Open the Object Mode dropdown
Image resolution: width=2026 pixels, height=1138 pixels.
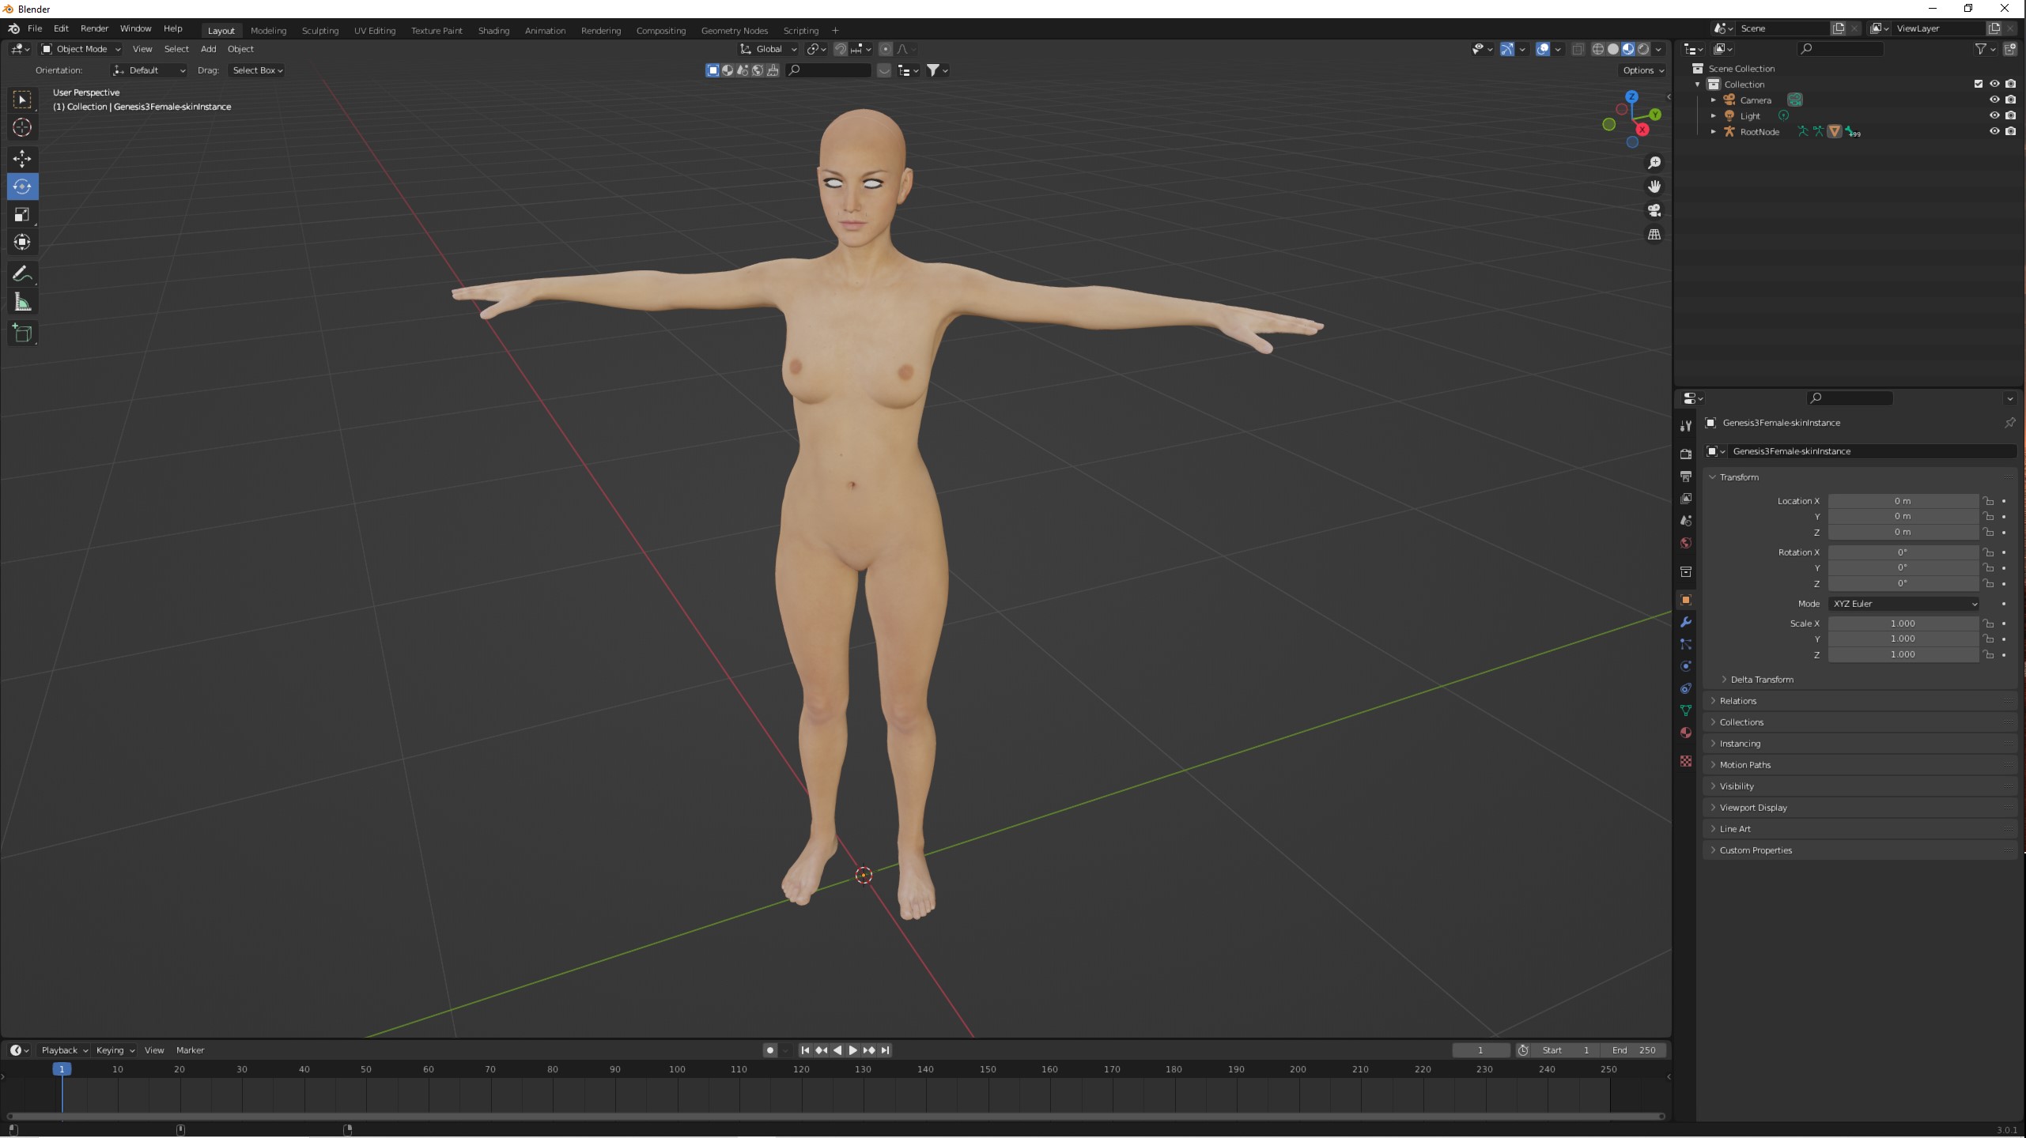81,49
